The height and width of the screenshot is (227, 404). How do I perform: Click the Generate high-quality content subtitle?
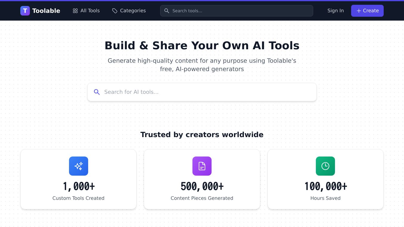(x=202, y=65)
